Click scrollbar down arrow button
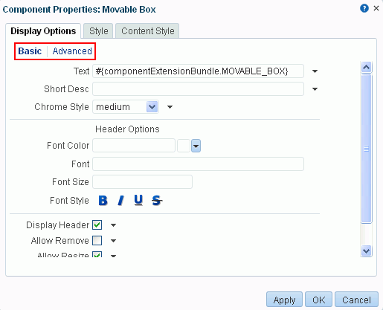The height and width of the screenshot is (310, 383). 366,251
